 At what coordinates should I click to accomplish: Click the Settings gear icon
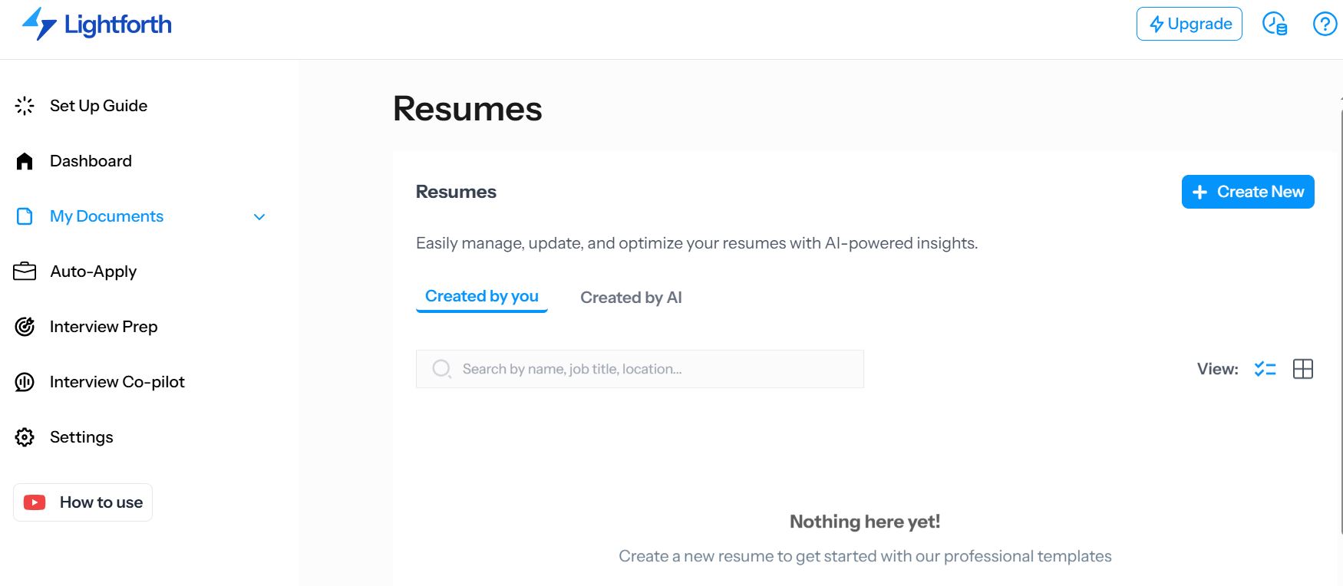(x=25, y=437)
